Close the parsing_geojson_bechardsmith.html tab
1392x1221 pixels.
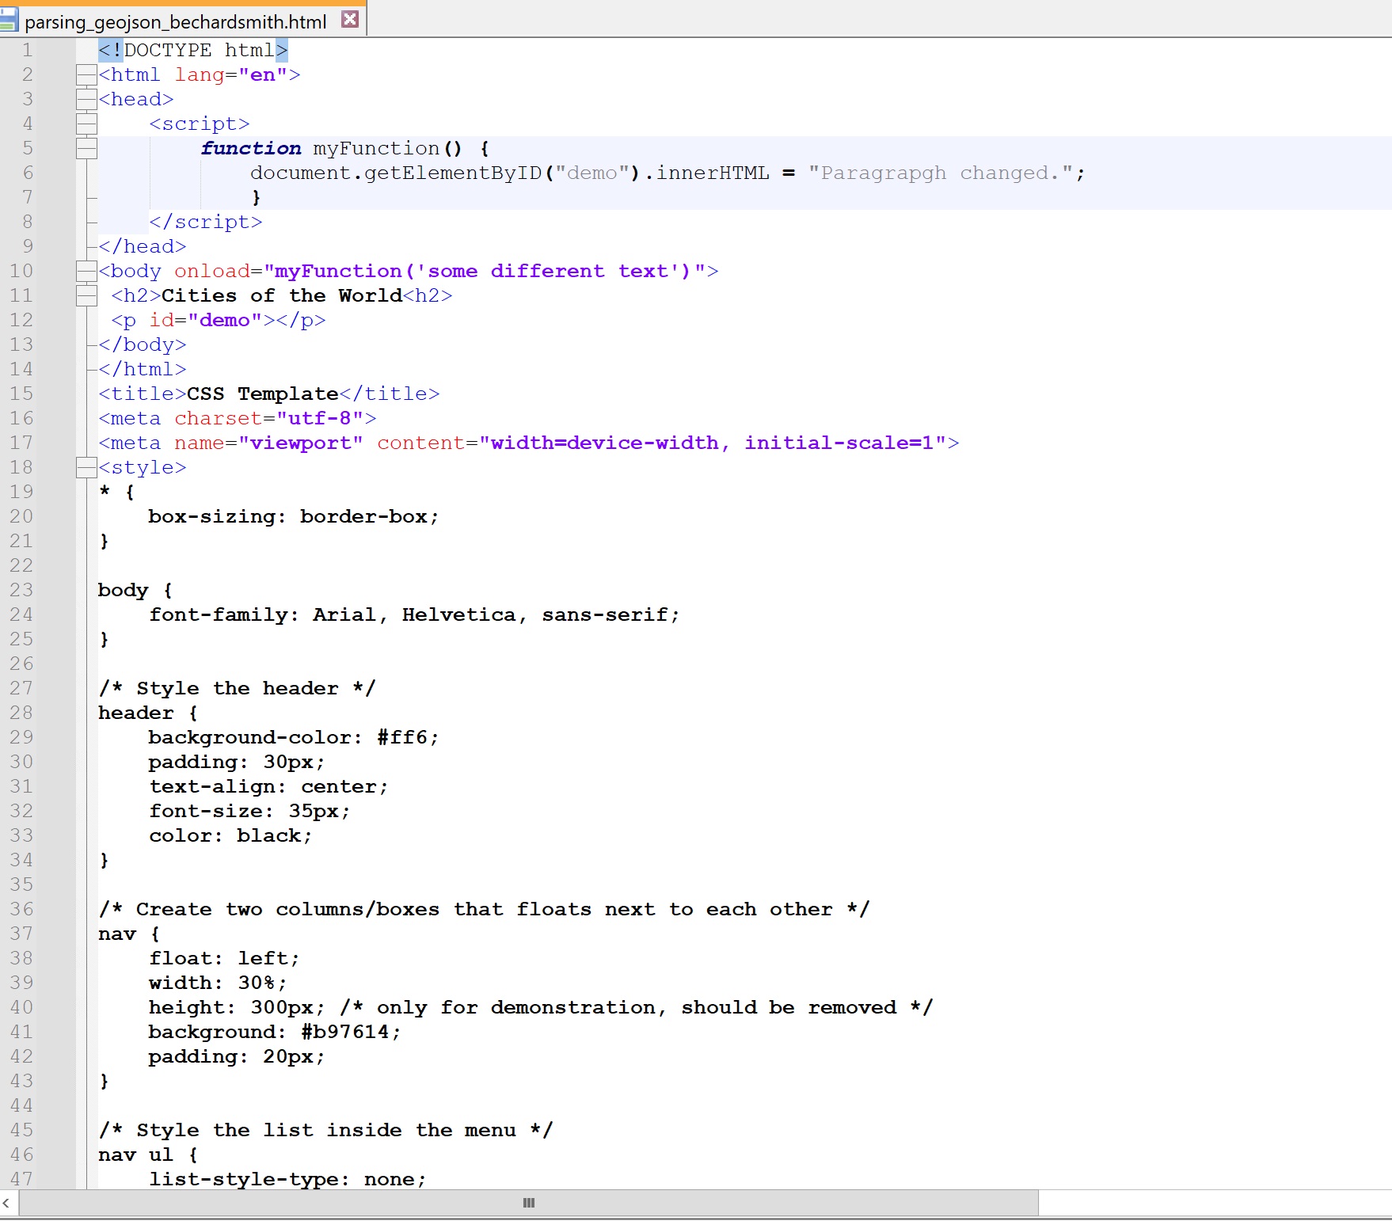point(349,19)
